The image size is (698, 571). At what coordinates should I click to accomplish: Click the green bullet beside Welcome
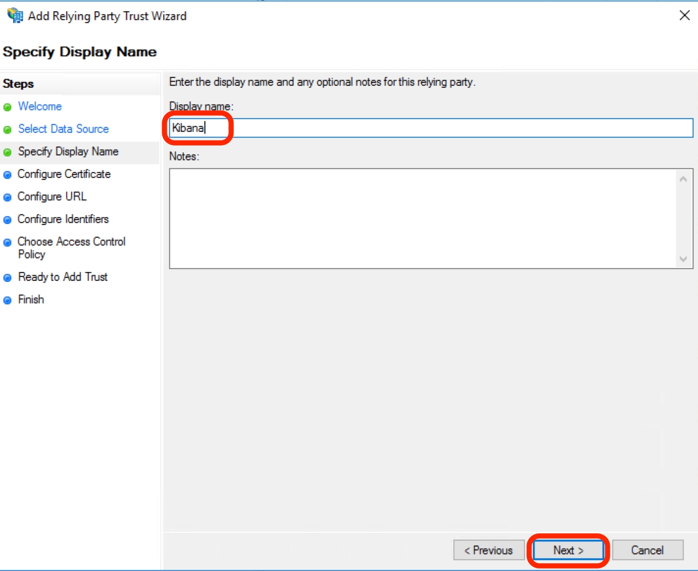(7, 107)
